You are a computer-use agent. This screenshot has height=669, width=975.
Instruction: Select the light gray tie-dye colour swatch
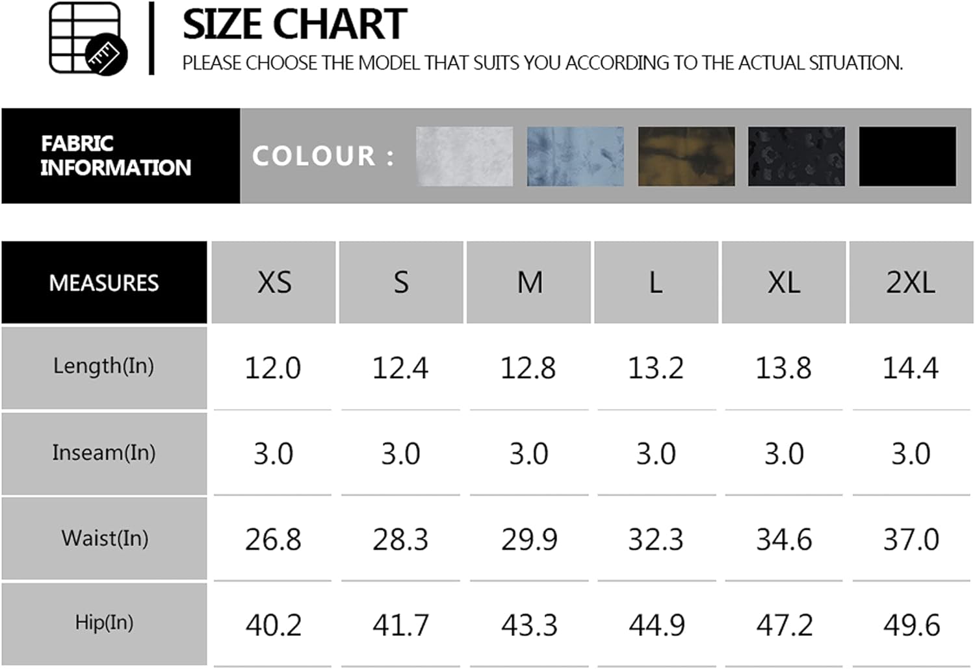(x=464, y=157)
